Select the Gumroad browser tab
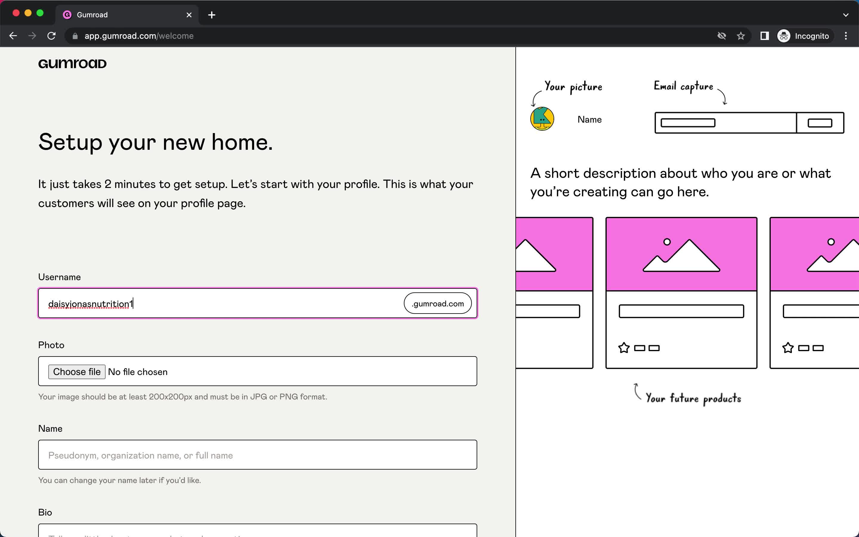The height and width of the screenshot is (537, 859). coord(127,15)
